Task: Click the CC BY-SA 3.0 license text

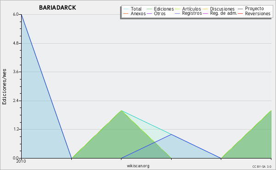Action: (x=262, y=167)
